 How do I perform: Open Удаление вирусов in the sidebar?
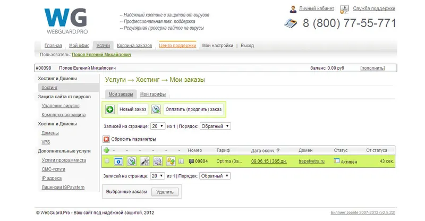(x=61, y=106)
